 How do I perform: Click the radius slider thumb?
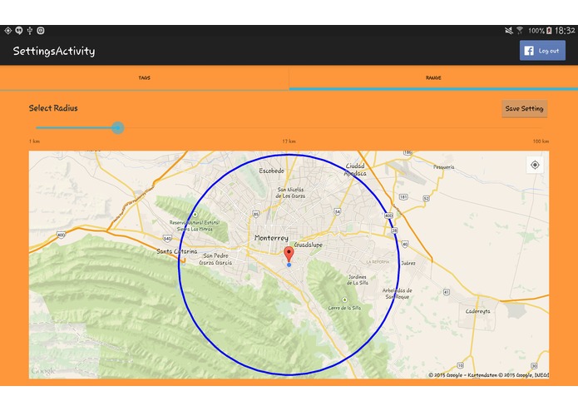click(118, 128)
